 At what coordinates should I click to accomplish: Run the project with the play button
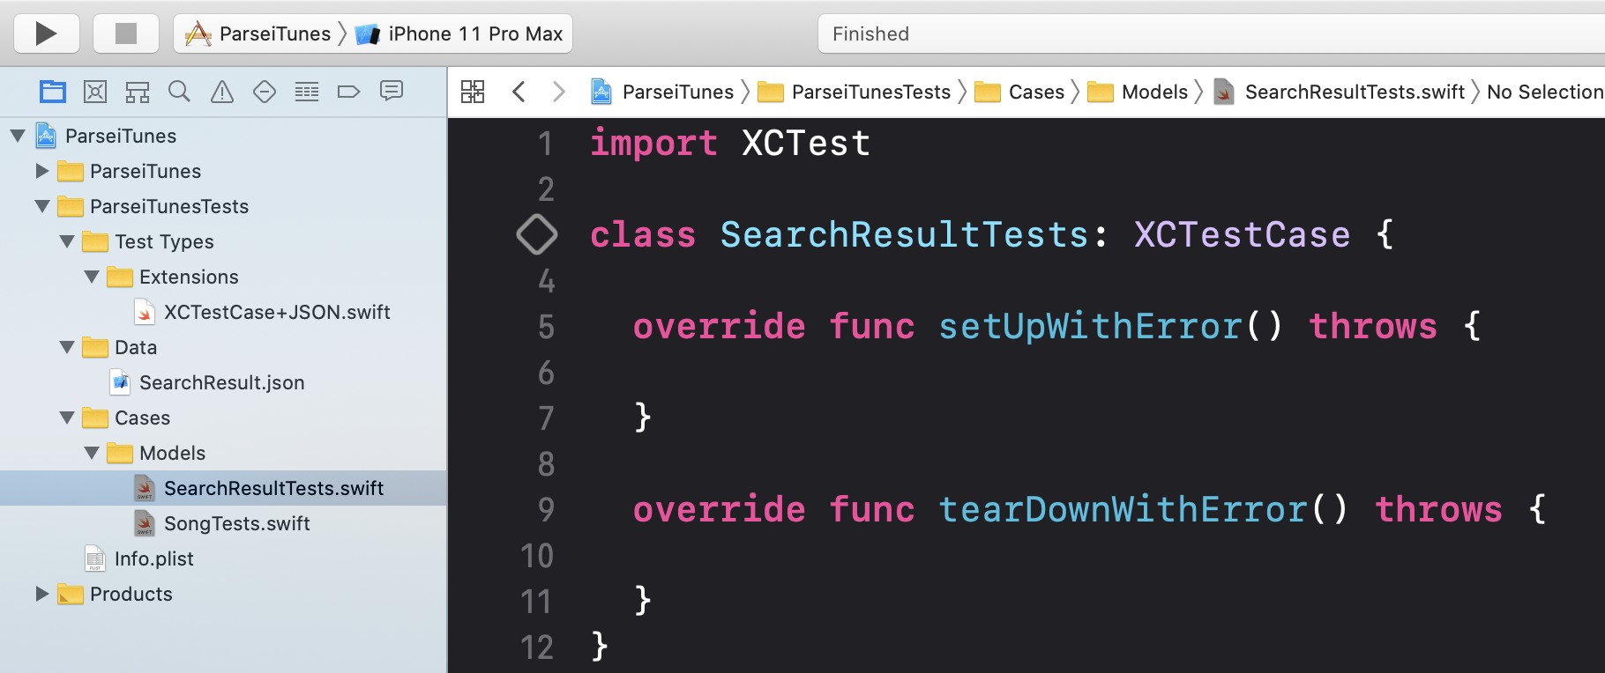(x=47, y=33)
